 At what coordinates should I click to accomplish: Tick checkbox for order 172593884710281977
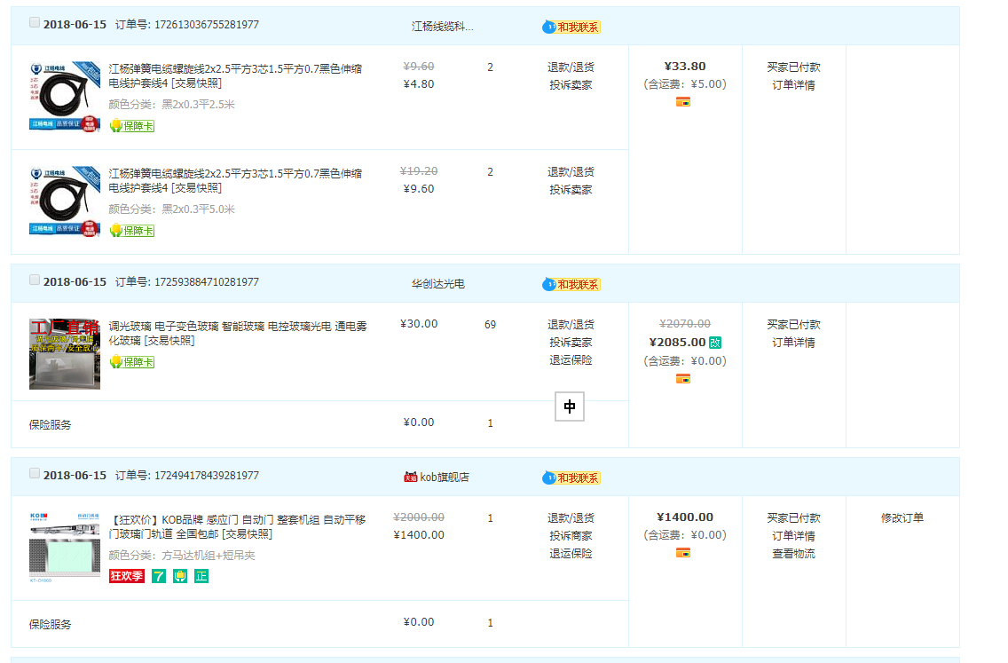click(35, 280)
